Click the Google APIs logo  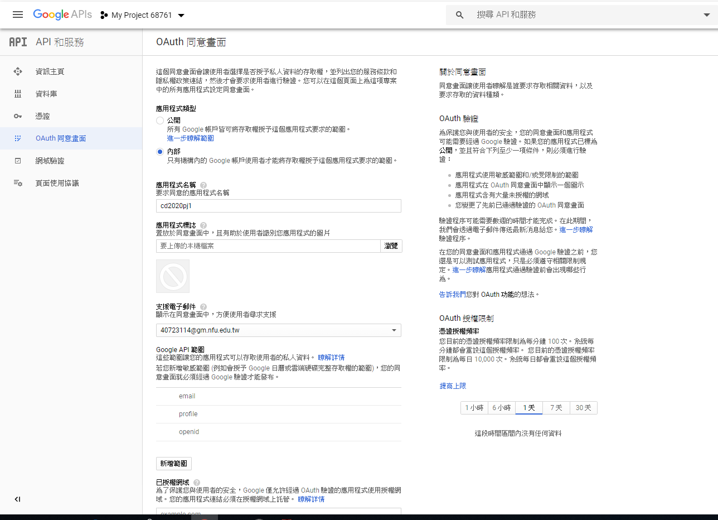point(62,15)
